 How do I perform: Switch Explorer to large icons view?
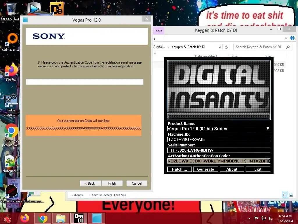point(291,195)
